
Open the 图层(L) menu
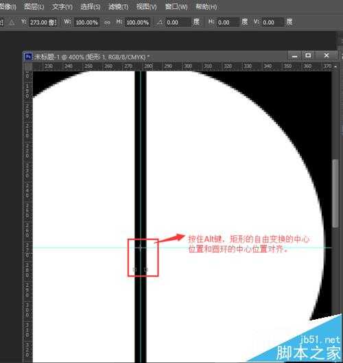pos(34,7)
